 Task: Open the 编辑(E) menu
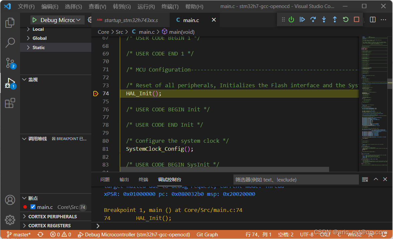pyautogui.click(x=50, y=6)
